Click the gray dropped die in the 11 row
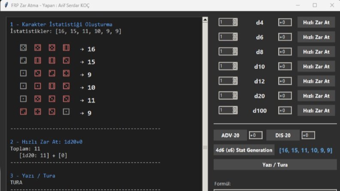Image resolution: width=340 pixels, height=191 pixels. (24, 99)
